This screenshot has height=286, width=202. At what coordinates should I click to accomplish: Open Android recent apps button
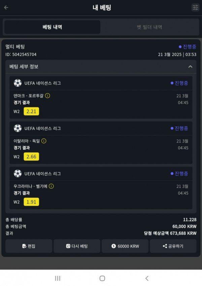pyautogui.click(x=58, y=278)
